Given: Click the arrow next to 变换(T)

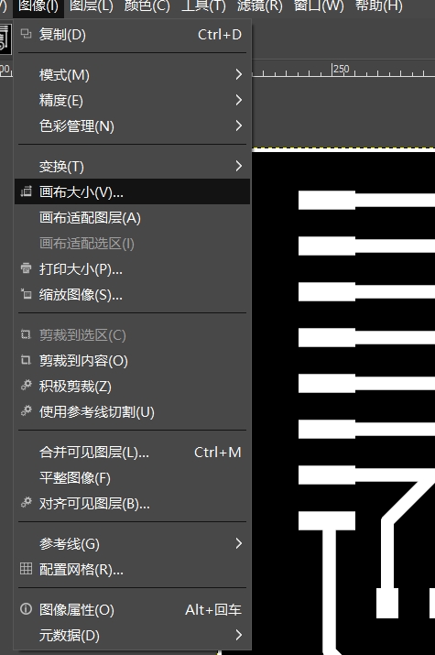Looking at the screenshot, I should coord(238,166).
